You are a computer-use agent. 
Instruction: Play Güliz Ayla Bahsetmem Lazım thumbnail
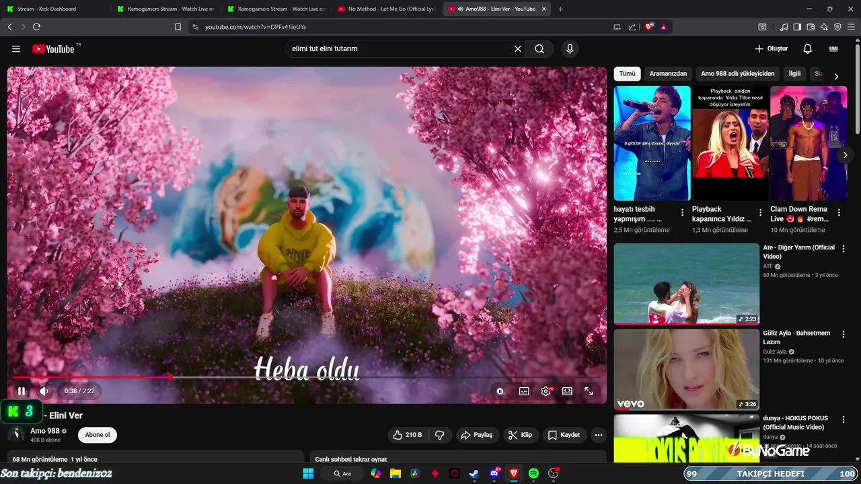(x=687, y=369)
